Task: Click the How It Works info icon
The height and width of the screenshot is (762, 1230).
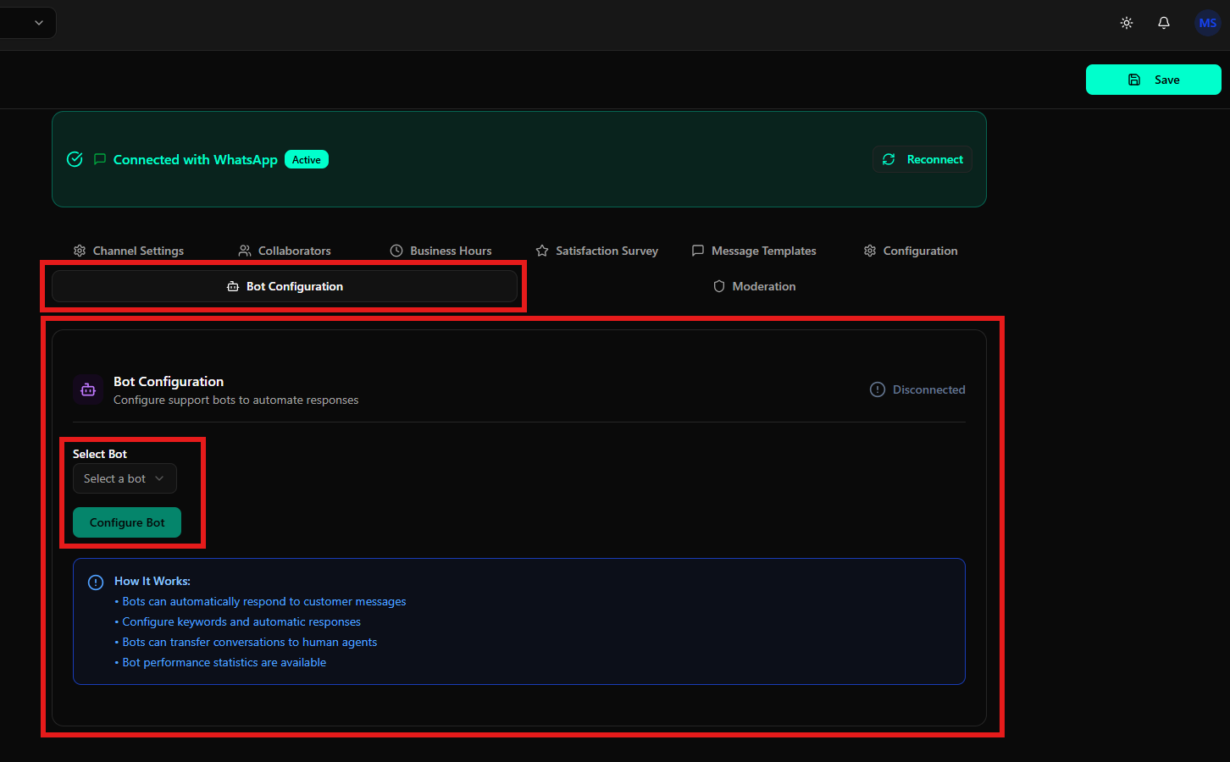Action: [96, 583]
